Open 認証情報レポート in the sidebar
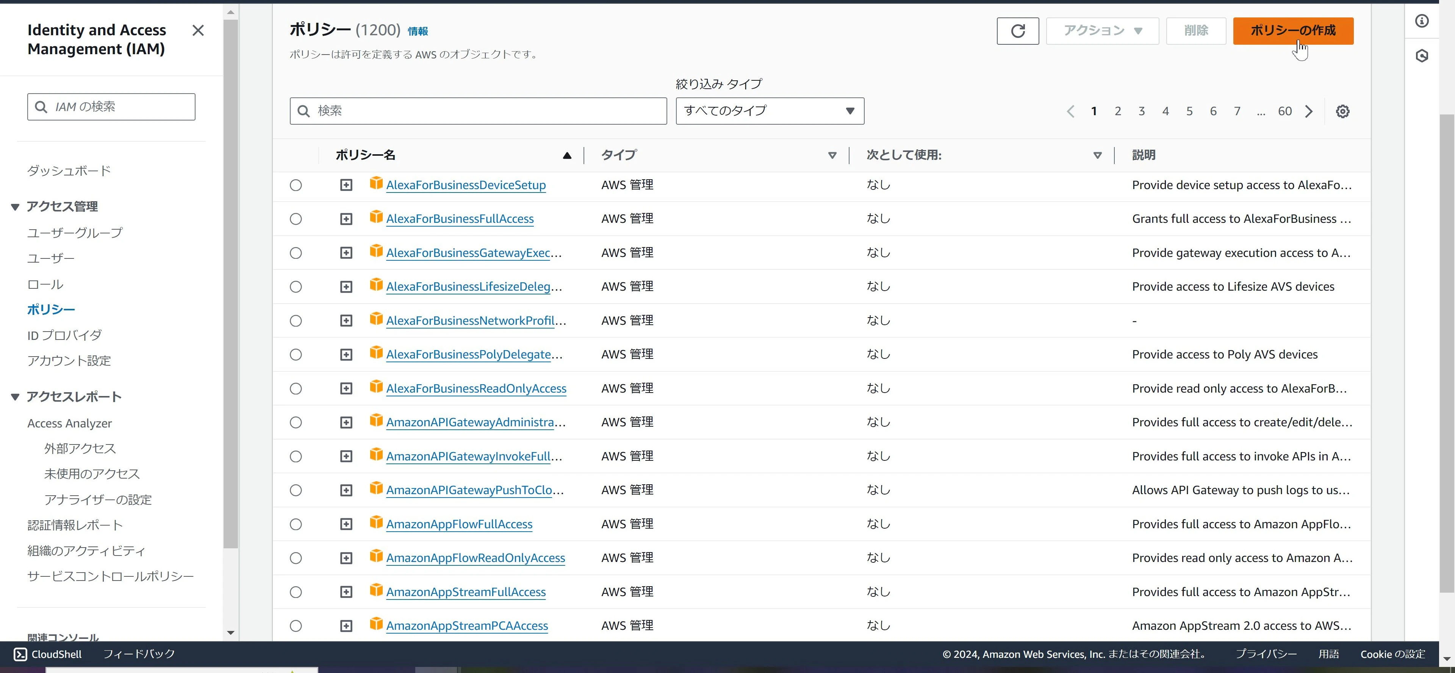1455x673 pixels. coord(75,526)
